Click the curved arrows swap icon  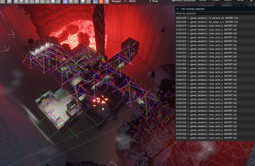coord(37,1)
